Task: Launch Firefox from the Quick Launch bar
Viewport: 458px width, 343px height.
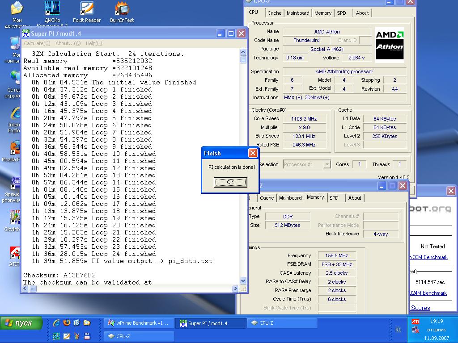Action: point(67,322)
